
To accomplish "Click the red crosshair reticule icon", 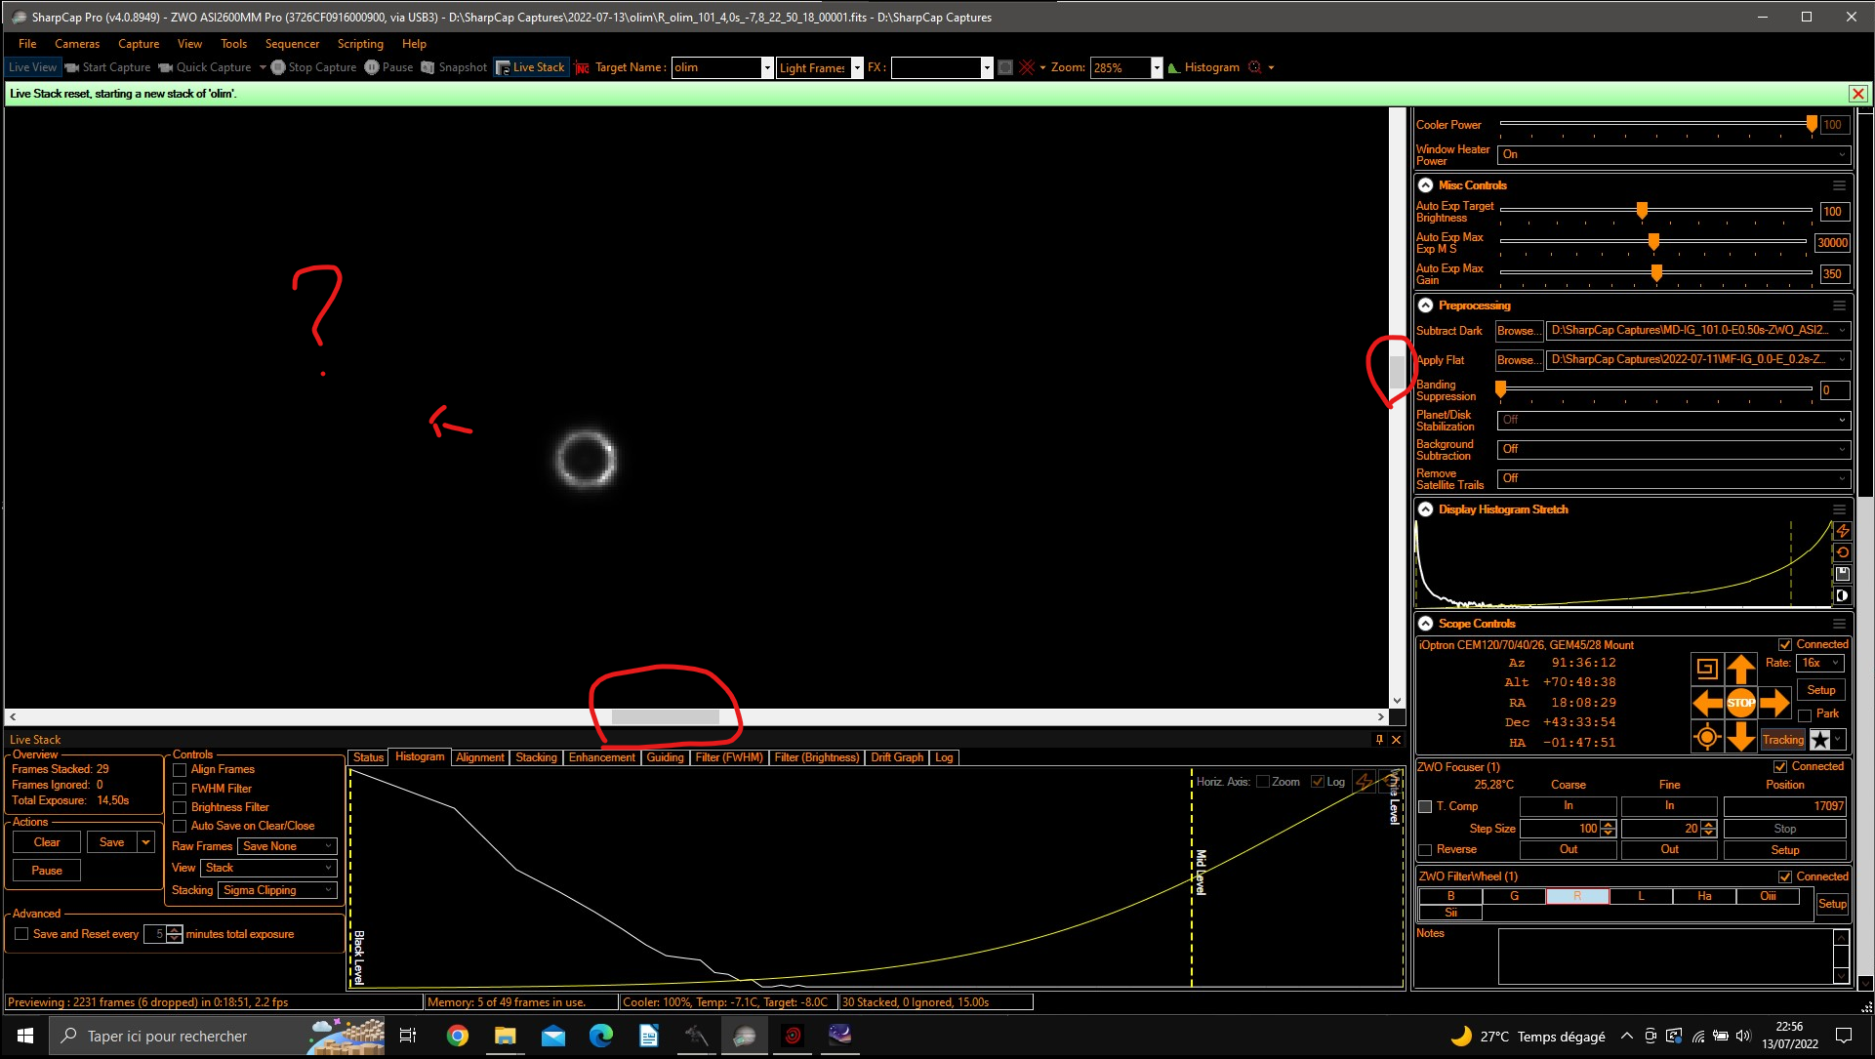I will [1027, 67].
